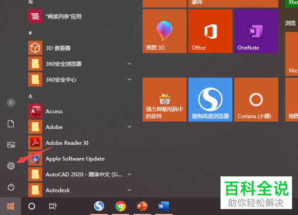Click the Windows Start button
Image resolution: width=298 pixels, height=215 pixels.
[x=11, y=206]
